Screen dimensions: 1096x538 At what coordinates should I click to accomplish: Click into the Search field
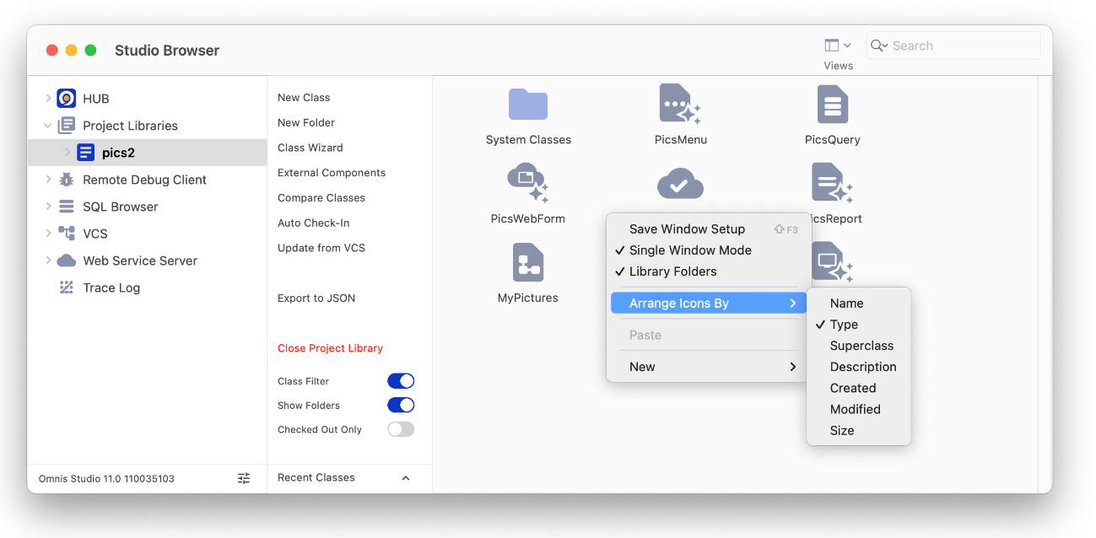pyautogui.click(x=953, y=46)
